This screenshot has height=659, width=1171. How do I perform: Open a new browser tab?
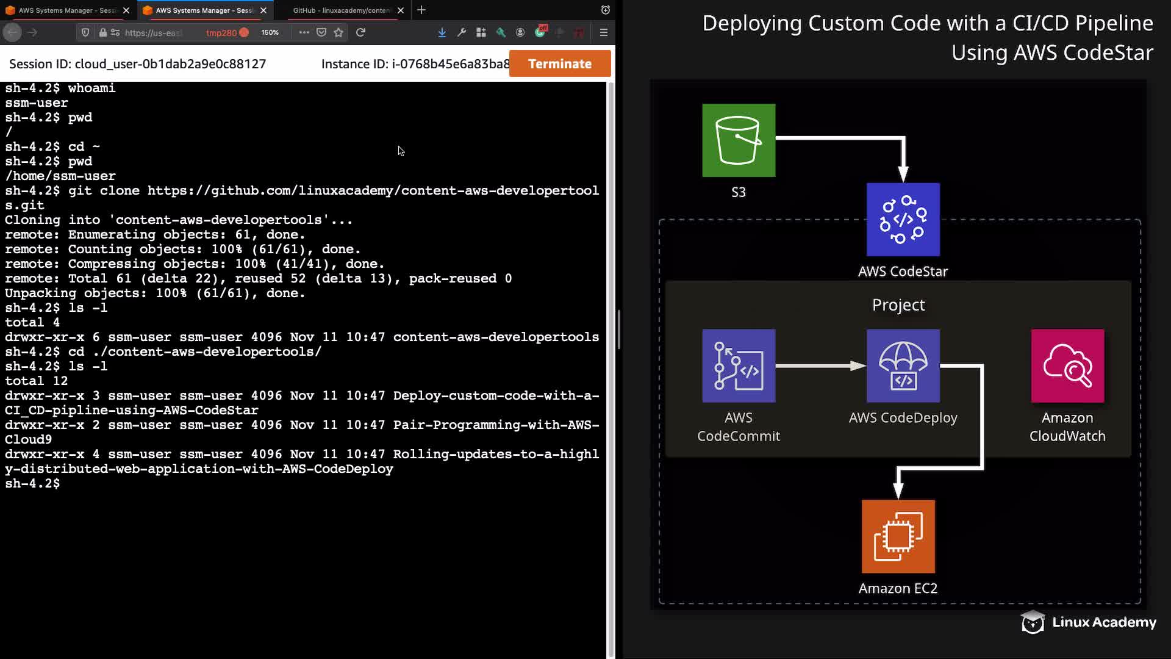coord(421,10)
